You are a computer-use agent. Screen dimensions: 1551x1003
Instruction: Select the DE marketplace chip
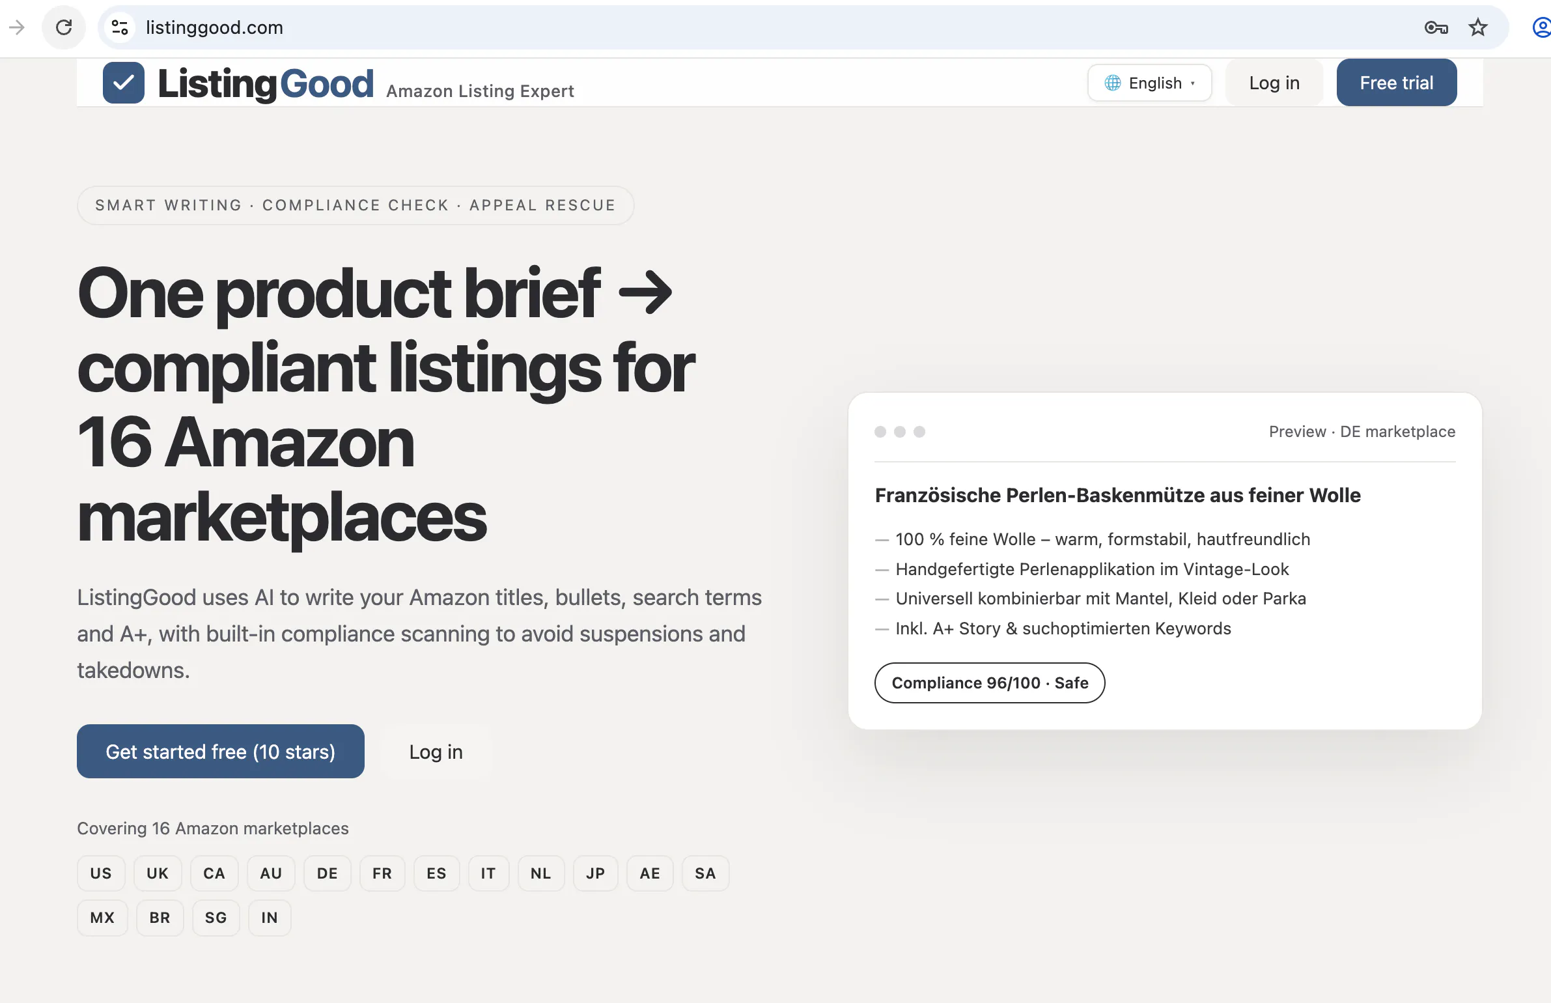(x=328, y=873)
